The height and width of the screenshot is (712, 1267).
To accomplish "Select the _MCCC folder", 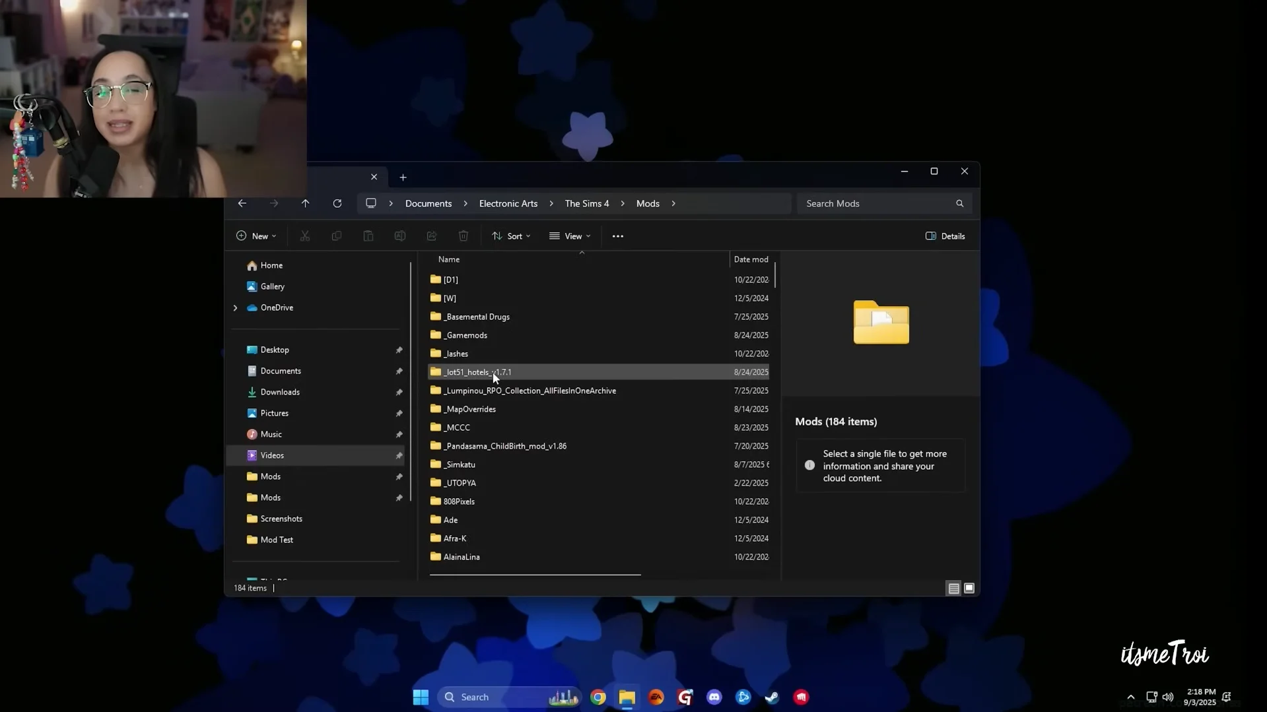I will 457,428.
